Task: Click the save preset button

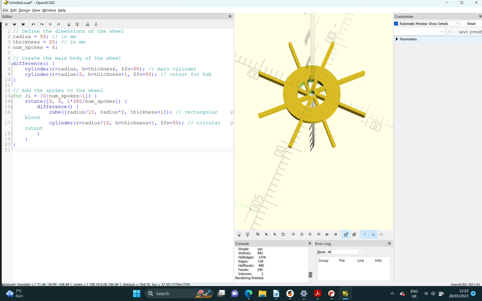Action: 470,32
